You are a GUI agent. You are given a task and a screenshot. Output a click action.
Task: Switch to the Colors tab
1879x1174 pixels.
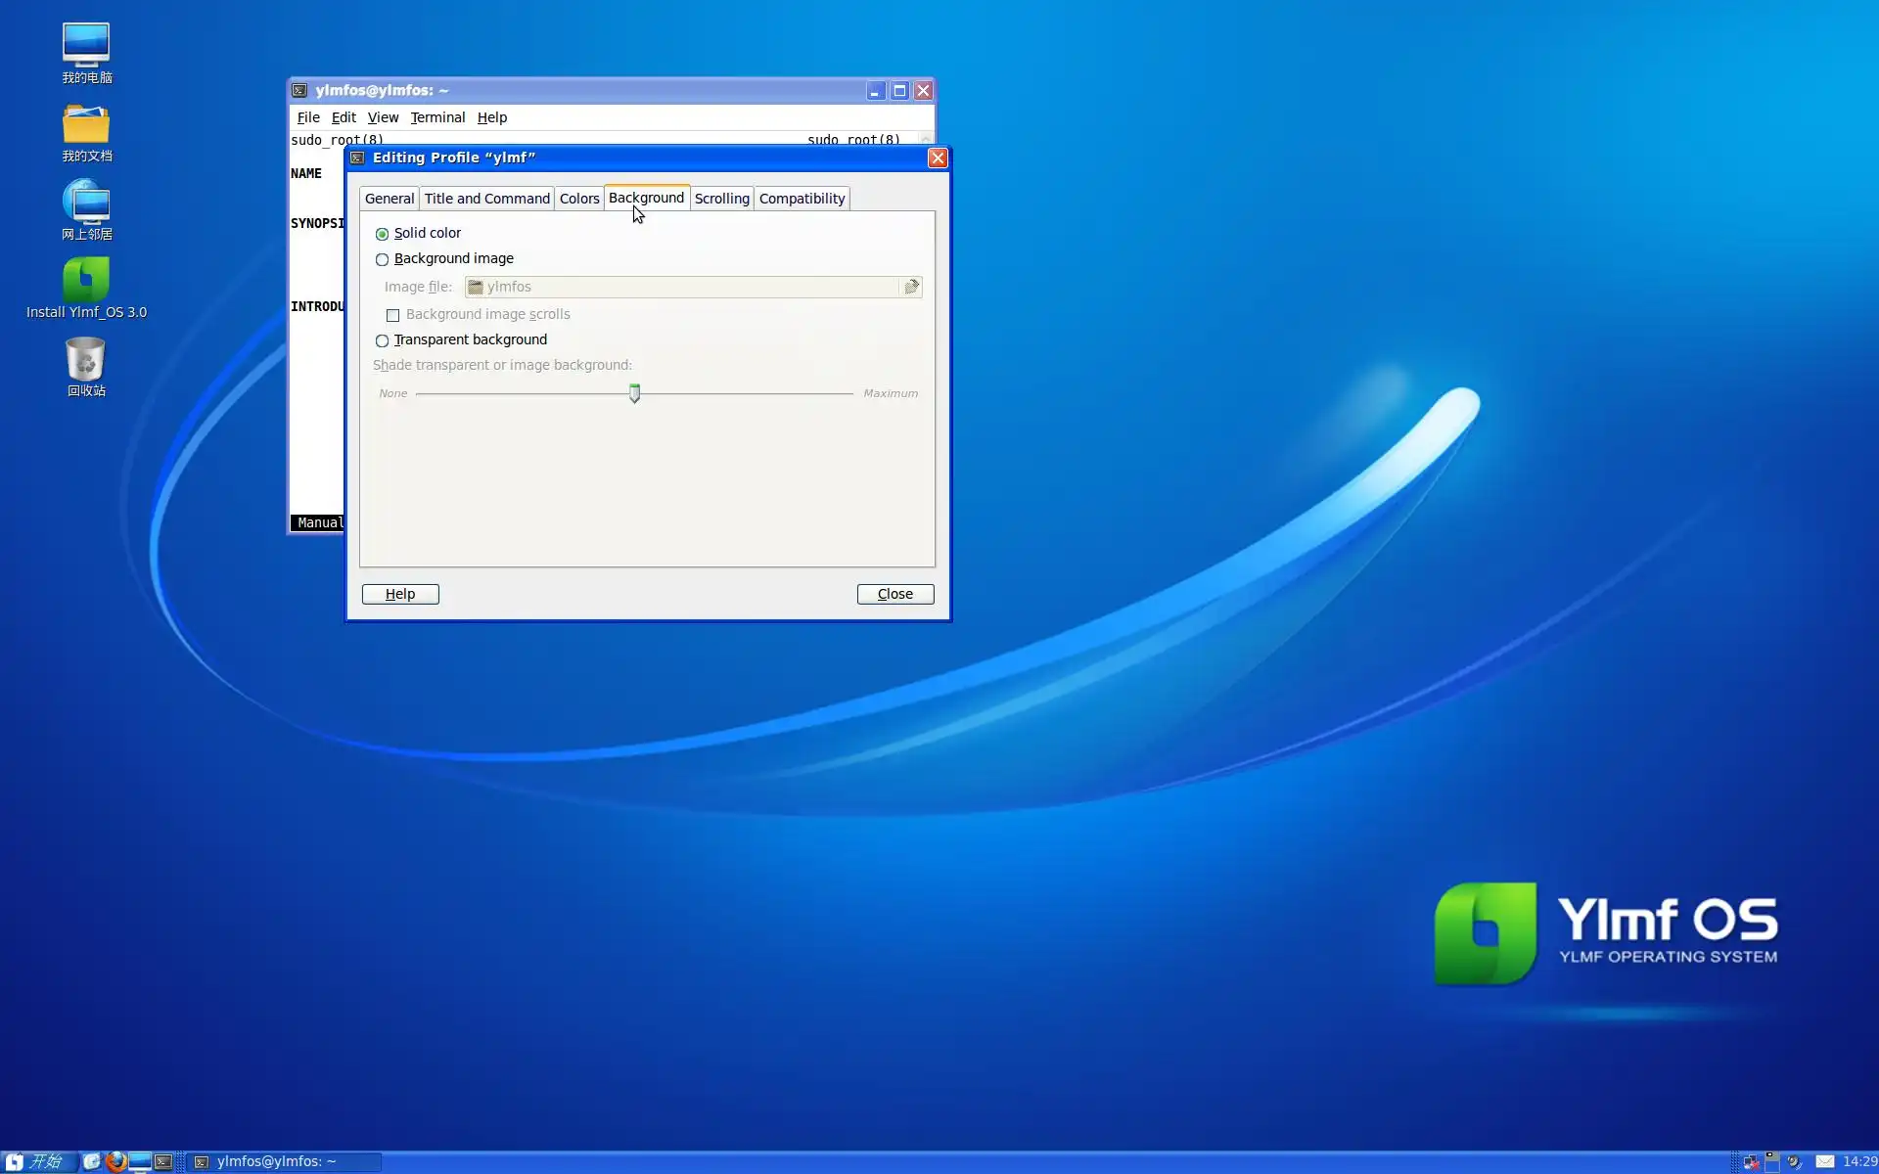(578, 199)
